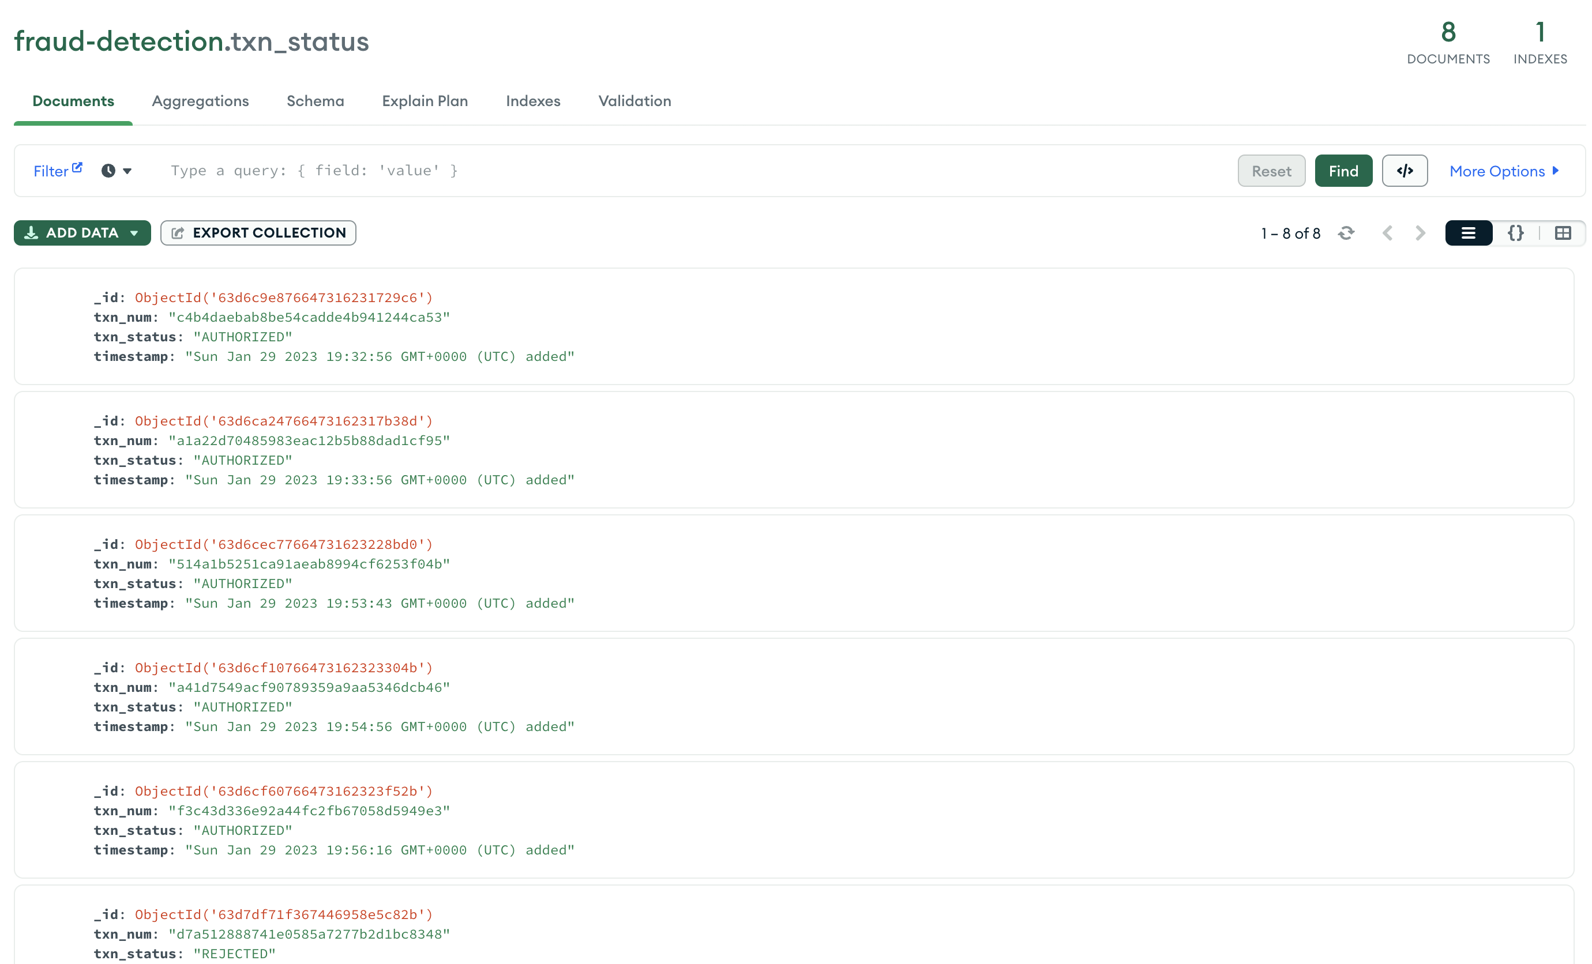Viewport: 1592px width, 964px height.
Task: Switch to list view of documents
Action: (1468, 233)
